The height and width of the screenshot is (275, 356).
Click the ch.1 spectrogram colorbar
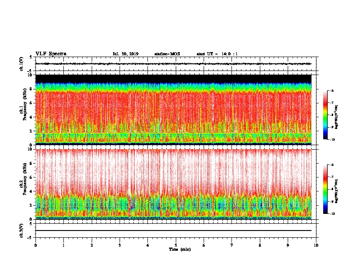pos(325,115)
